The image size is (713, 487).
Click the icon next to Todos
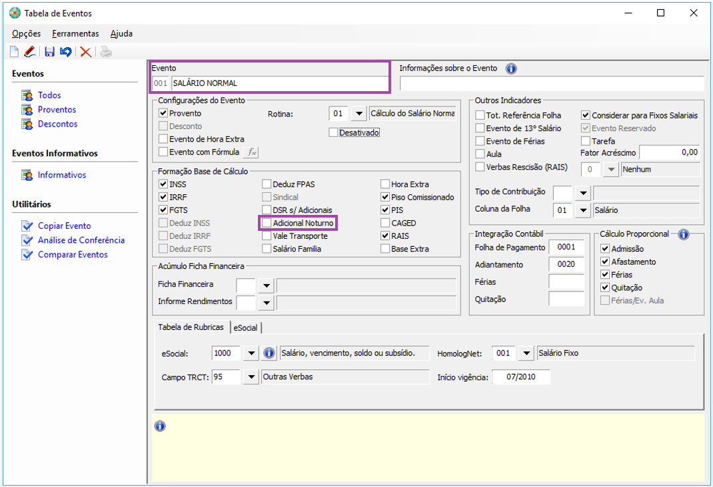click(27, 95)
